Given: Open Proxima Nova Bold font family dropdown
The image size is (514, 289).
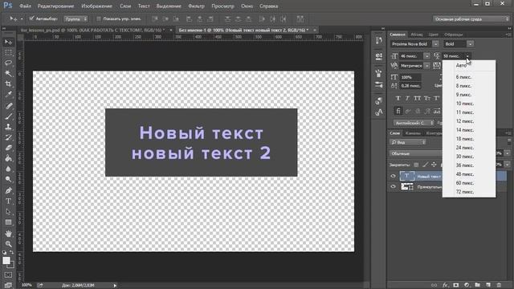Looking at the screenshot, I should tap(435, 44).
